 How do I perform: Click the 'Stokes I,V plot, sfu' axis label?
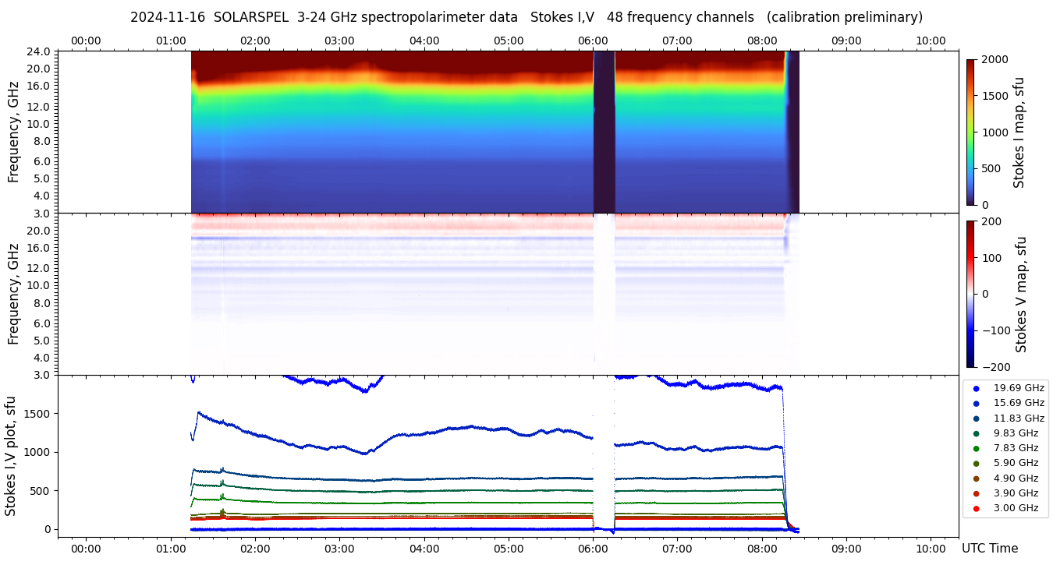click(11, 456)
